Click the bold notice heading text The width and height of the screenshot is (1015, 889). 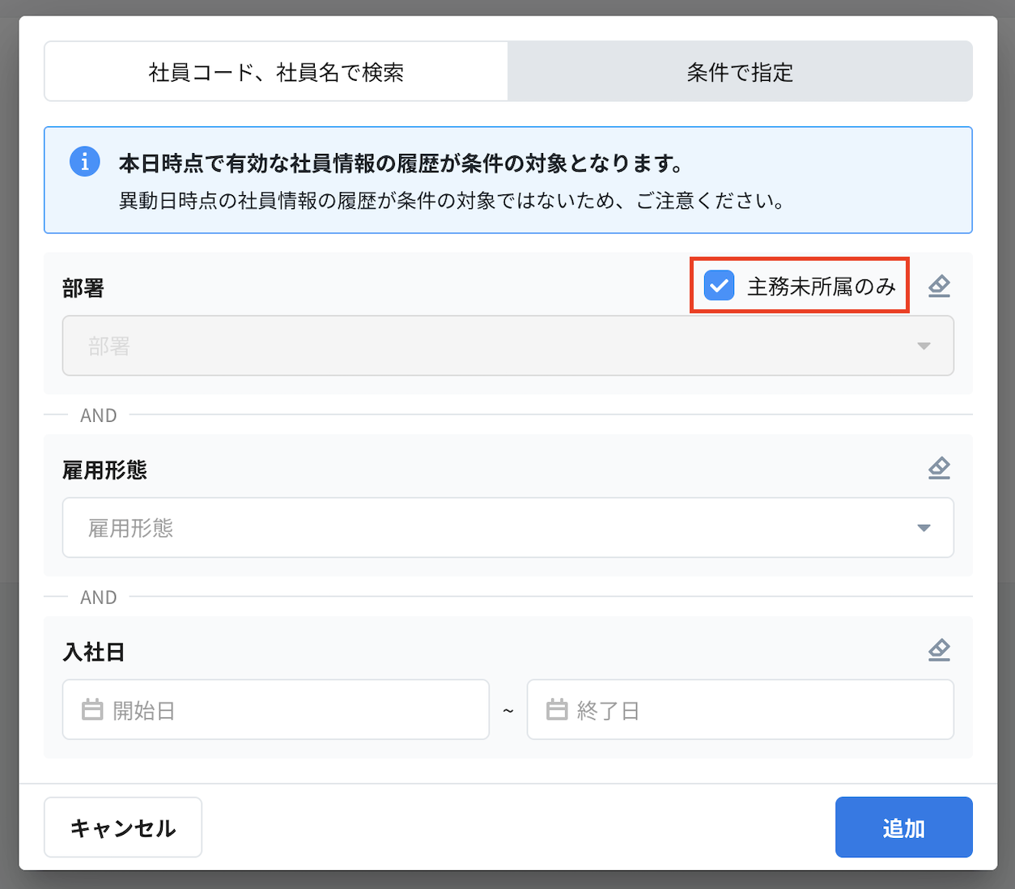point(401,164)
